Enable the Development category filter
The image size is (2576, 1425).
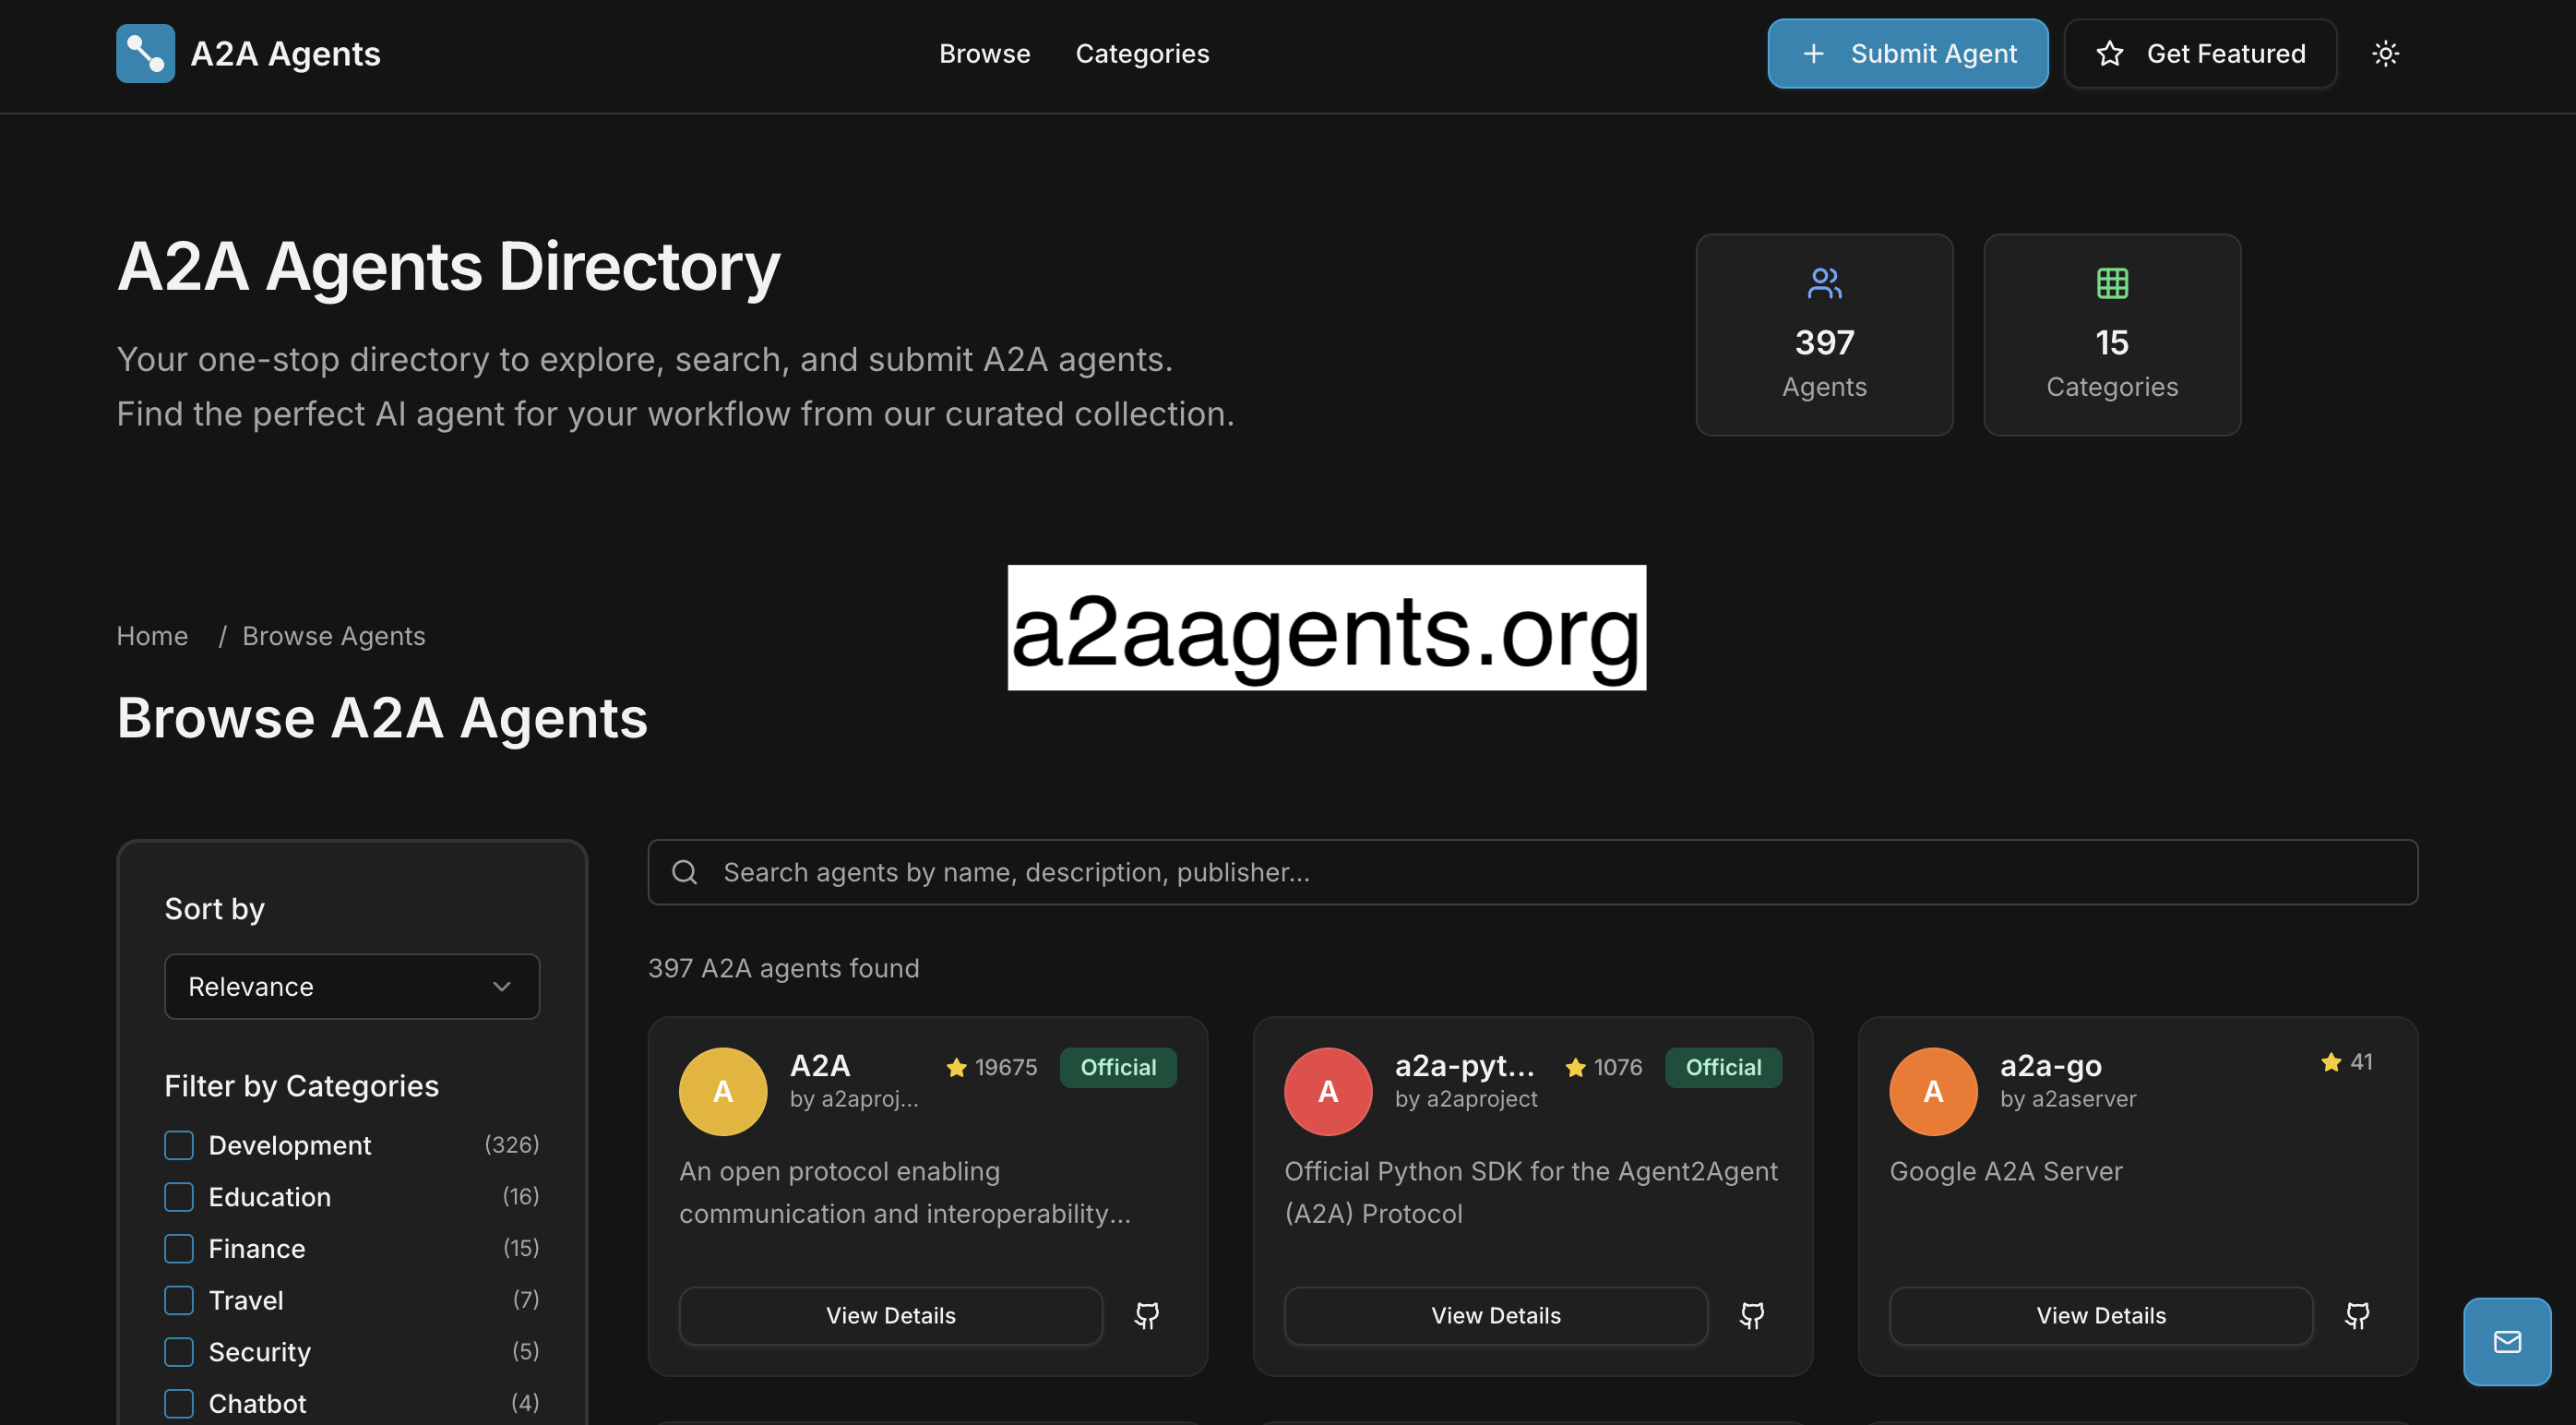coord(178,1144)
